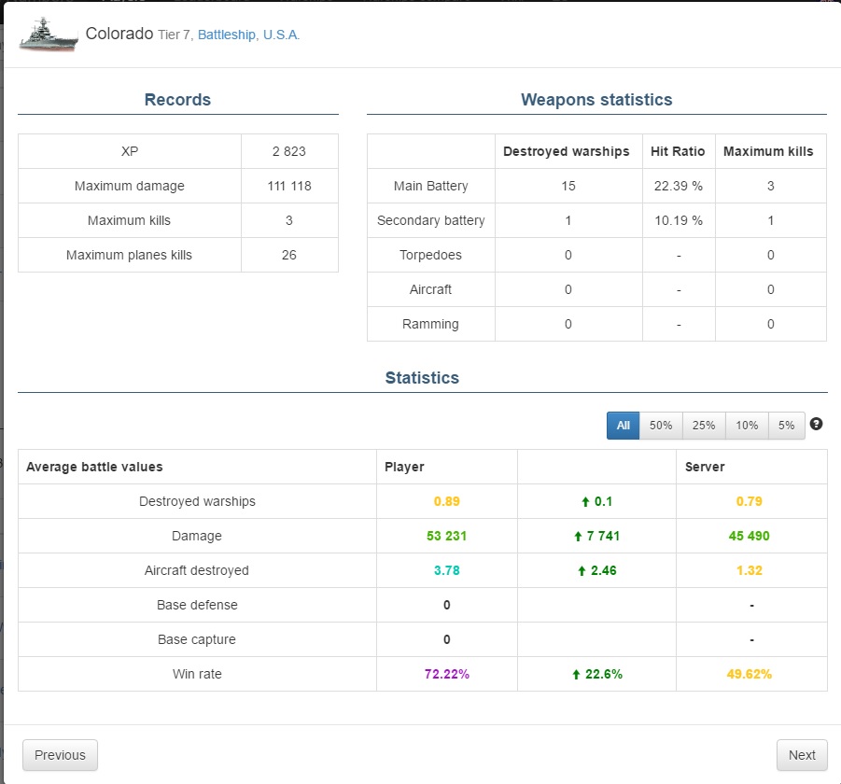This screenshot has width=841, height=784.
Task: Go to the Previous ship
Action: pos(60,755)
